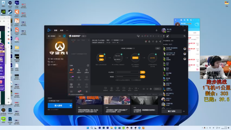
Task: Click the collapse arrow beside 聊天与群组
Action: (x=184, y=111)
